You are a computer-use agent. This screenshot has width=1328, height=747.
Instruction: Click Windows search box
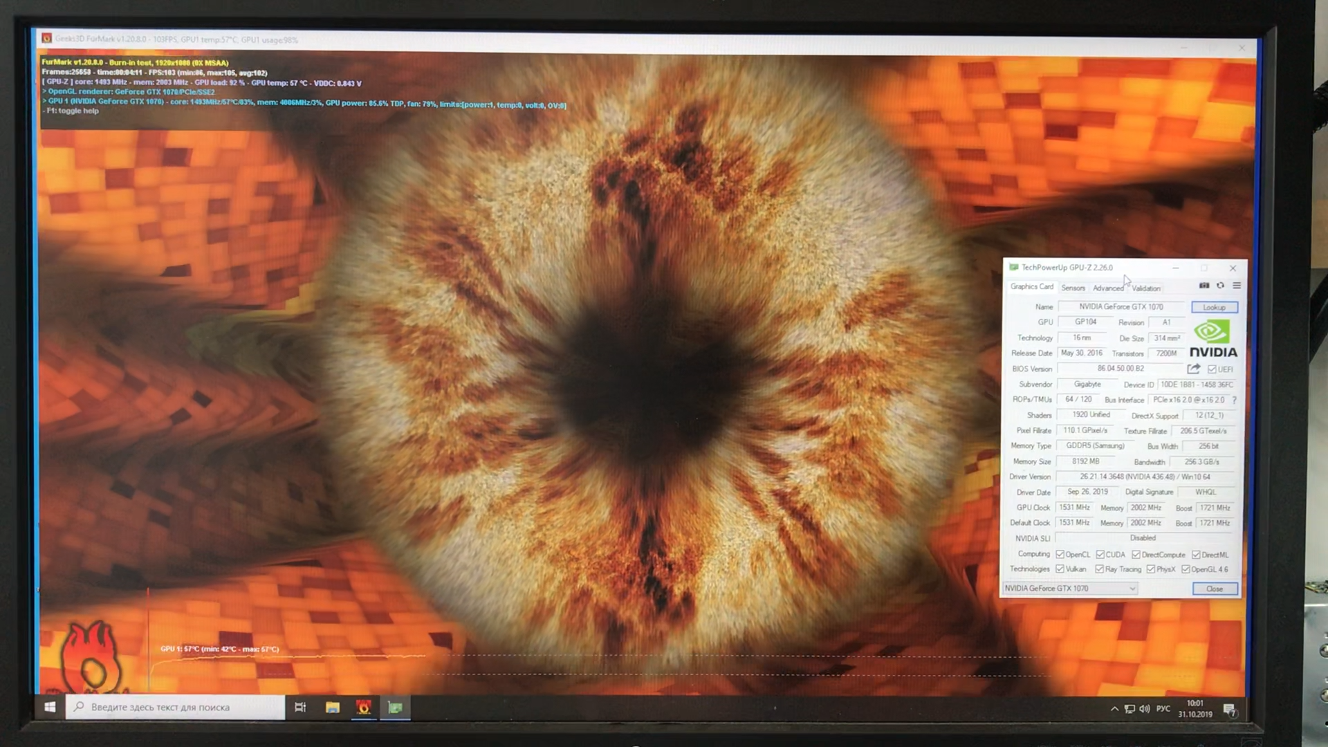coord(175,707)
